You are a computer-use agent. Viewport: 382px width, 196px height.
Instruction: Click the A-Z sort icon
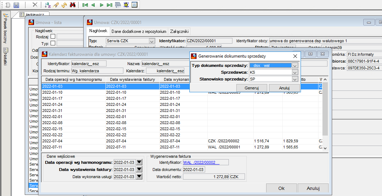click(48, 5)
